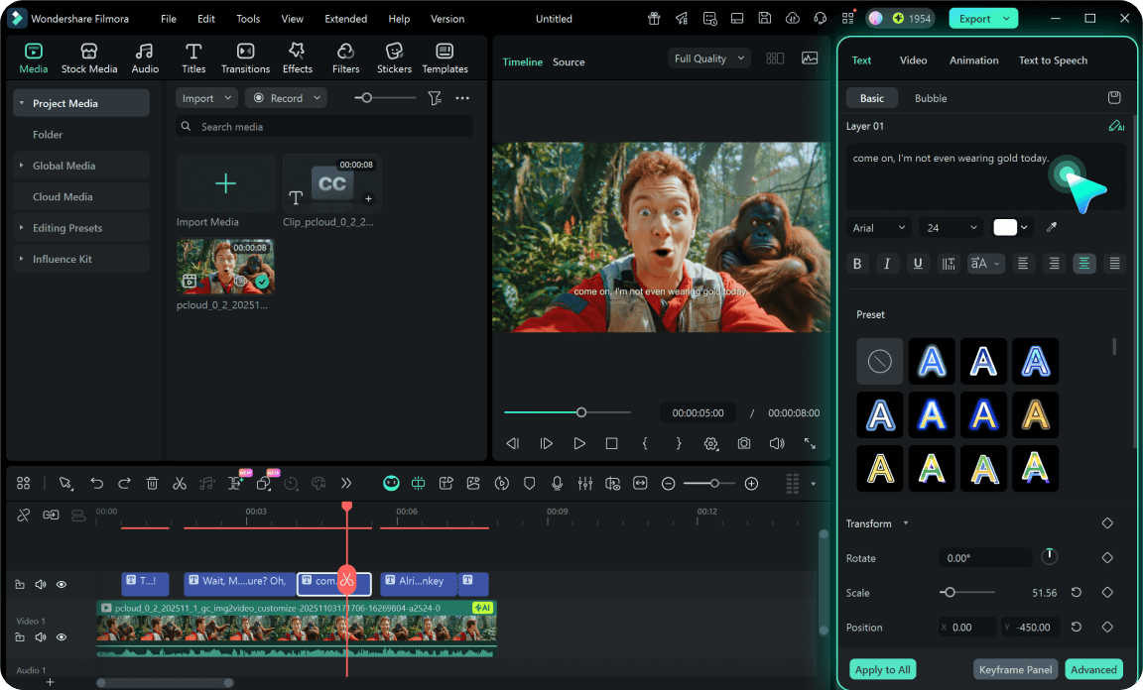Open the Arial font dropdown
Image resolution: width=1143 pixels, height=690 pixels.
[879, 228]
